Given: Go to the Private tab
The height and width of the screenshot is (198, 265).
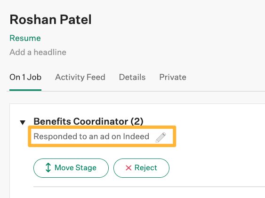Looking at the screenshot, I should tap(173, 77).
